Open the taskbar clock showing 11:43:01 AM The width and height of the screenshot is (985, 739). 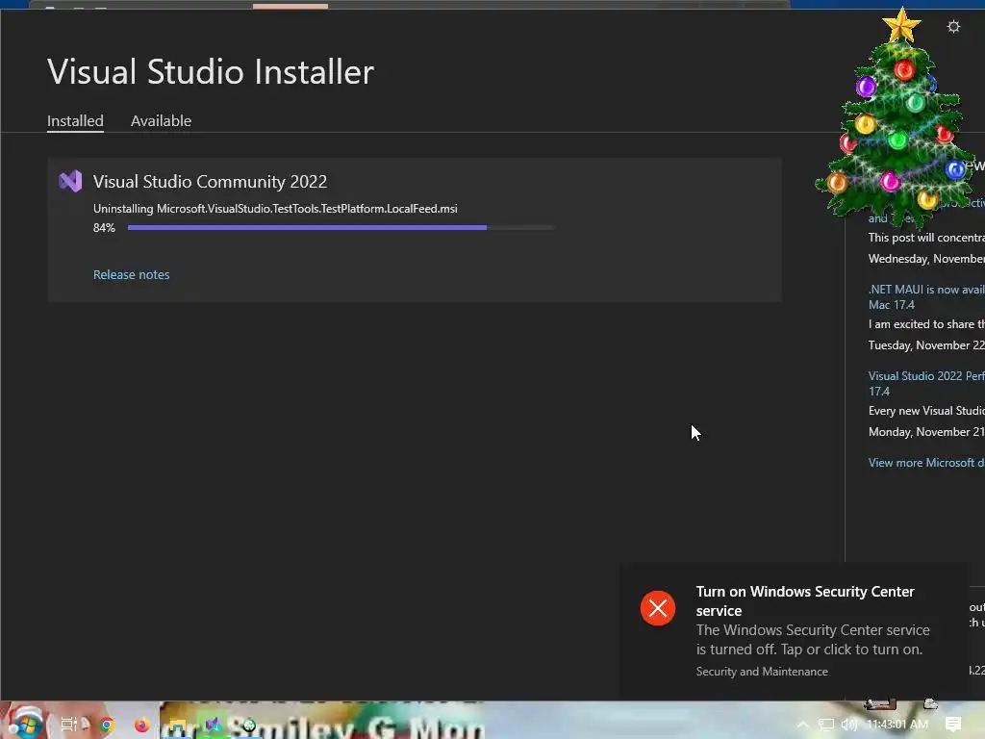(897, 725)
